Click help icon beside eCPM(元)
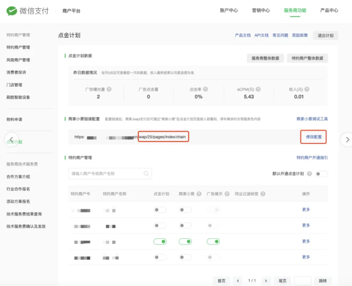This screenshot has height=286, width=352. coord(258,89)
